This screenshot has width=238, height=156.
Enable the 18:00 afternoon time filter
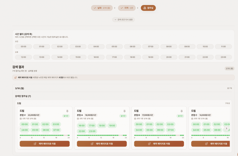pos(151,57)
